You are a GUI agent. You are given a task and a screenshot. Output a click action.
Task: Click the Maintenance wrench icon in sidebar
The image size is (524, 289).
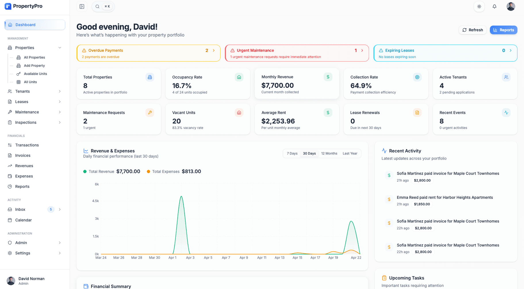pyautogui.click(x=10, y=112)
